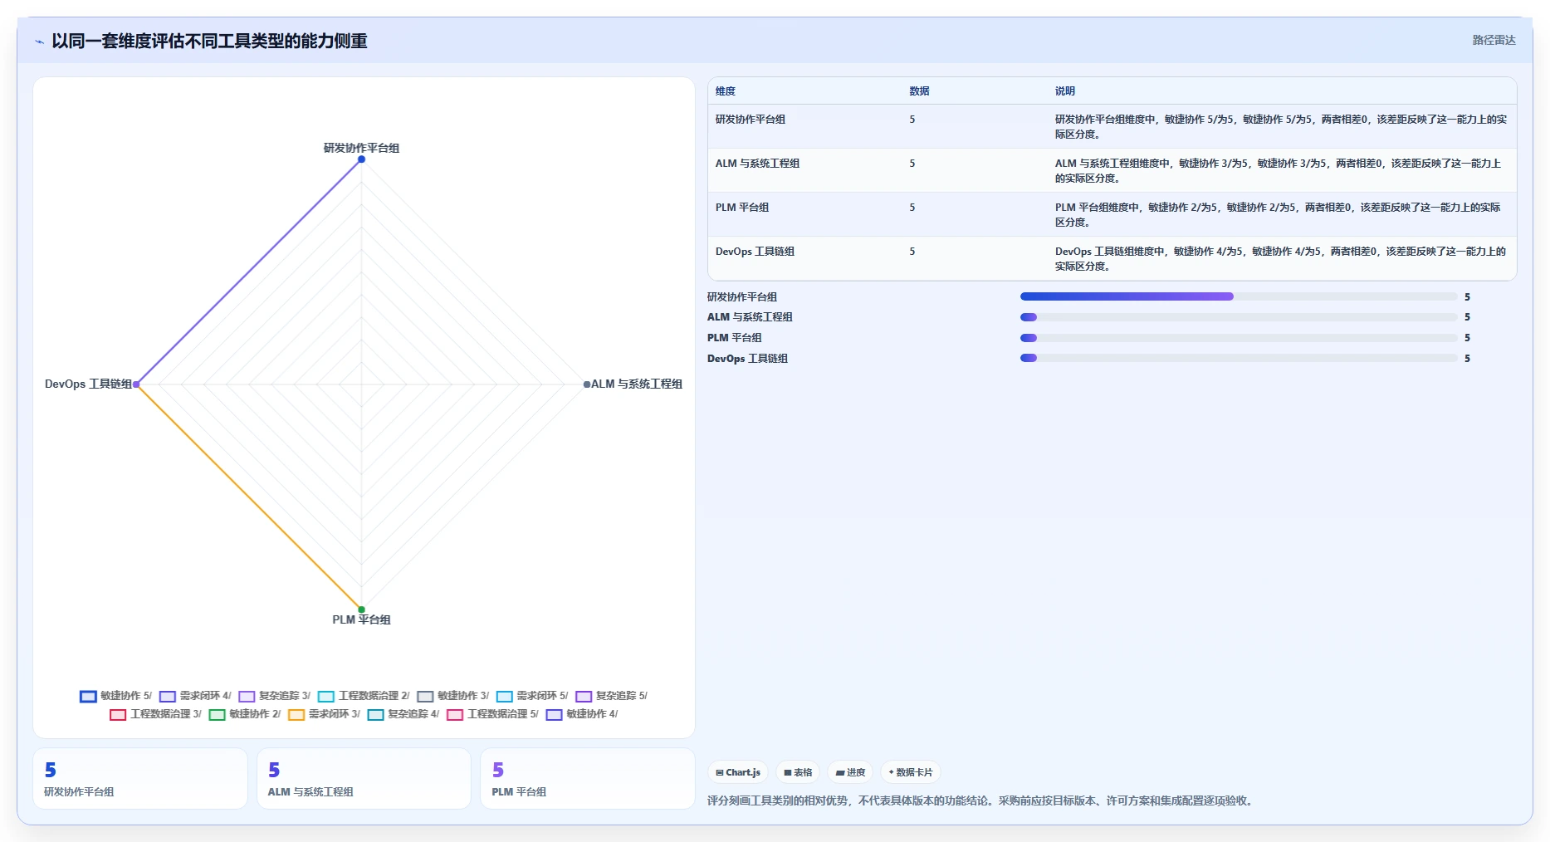Viewport: 1550px width, 842px height.
Task: Toggle legend item 工程数据治理 5/
Action: tap(492, 714)
